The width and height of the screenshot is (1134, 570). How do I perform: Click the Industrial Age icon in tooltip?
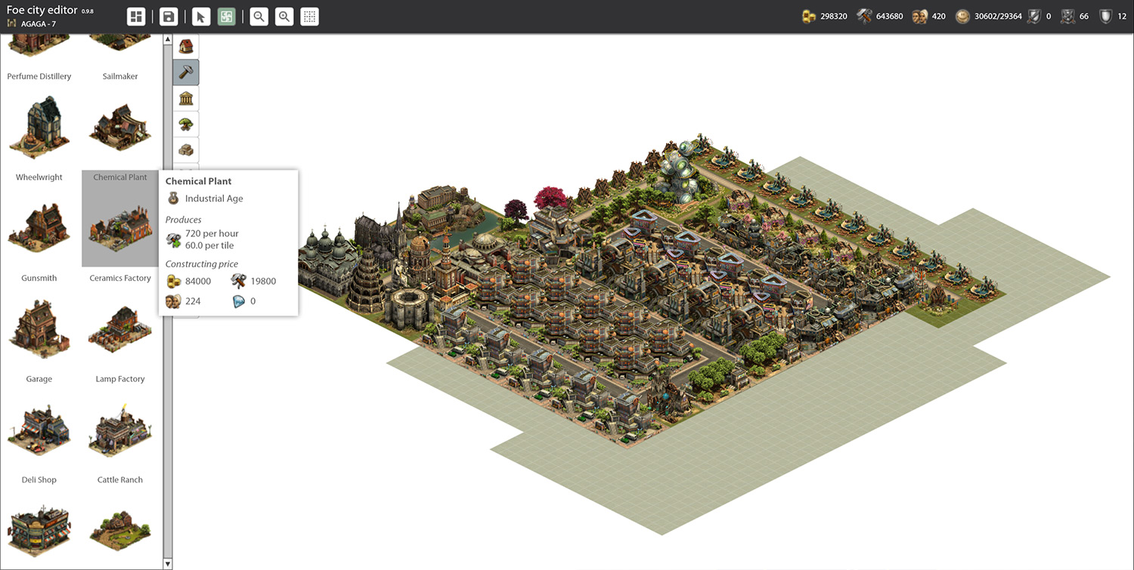point(174,199)
